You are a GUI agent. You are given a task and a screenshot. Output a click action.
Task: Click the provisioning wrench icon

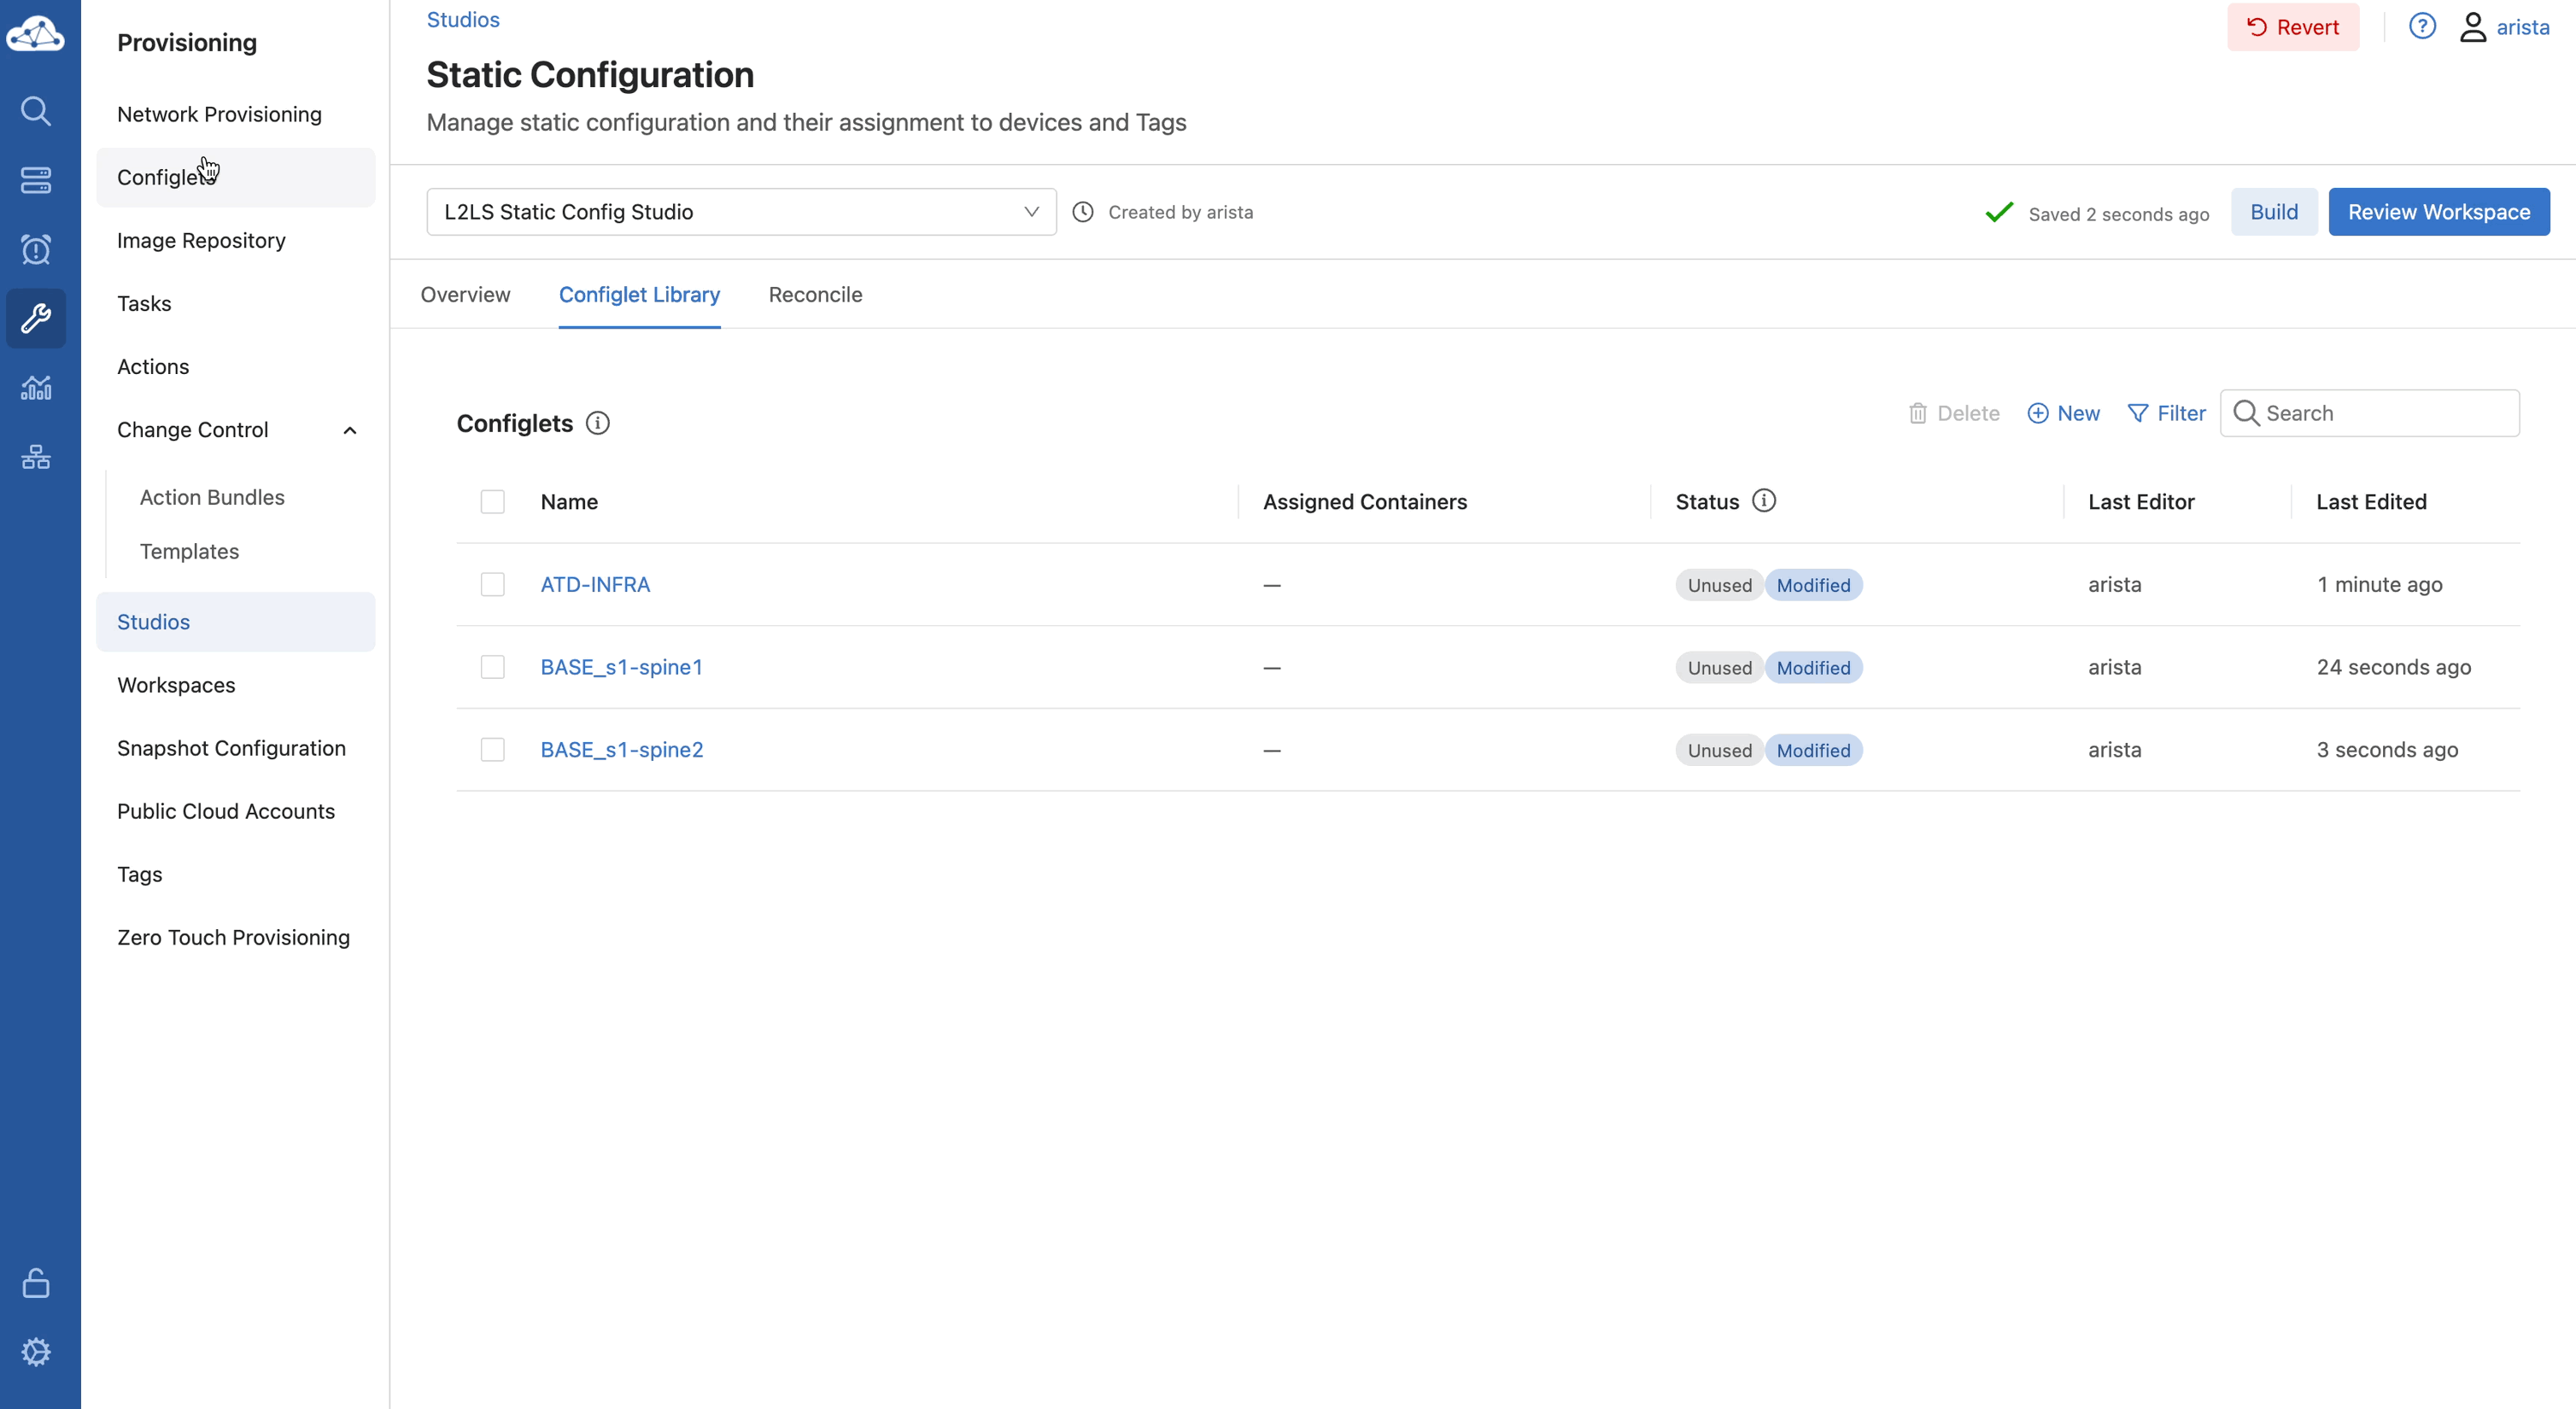(36, 318)
